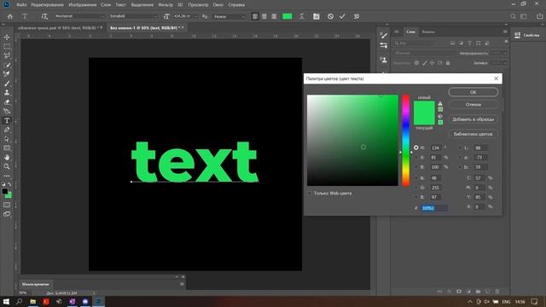
Task: Select the B blue radio button under G
Action: pos(416,197)
